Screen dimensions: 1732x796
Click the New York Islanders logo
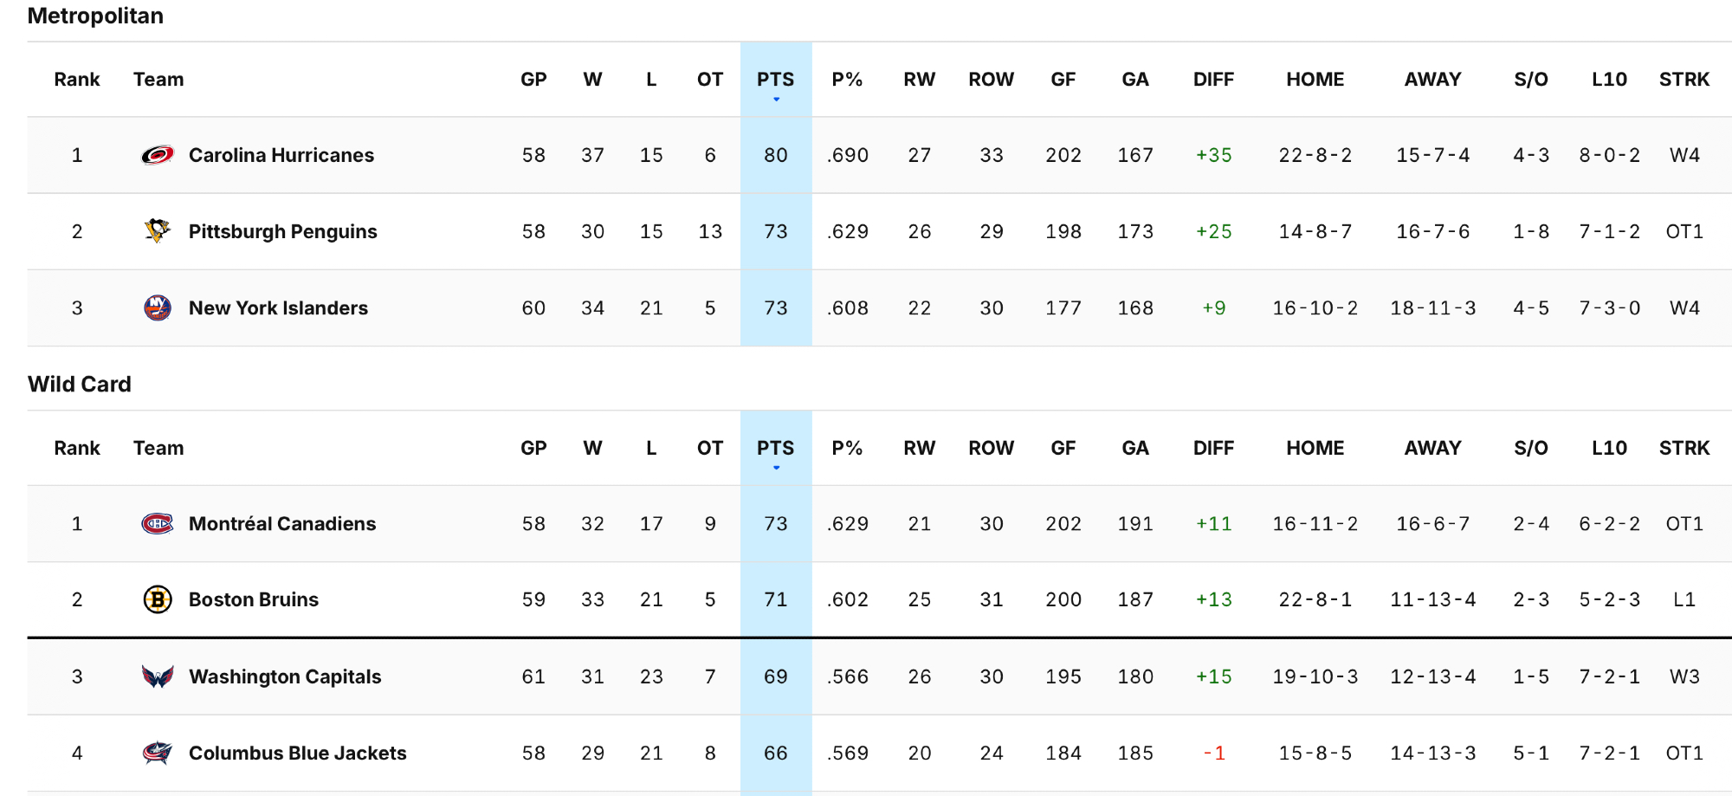158,307
